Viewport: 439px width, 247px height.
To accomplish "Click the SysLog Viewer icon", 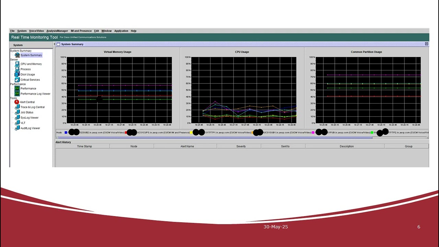I will pyautogui.click(x=17, y=118).
